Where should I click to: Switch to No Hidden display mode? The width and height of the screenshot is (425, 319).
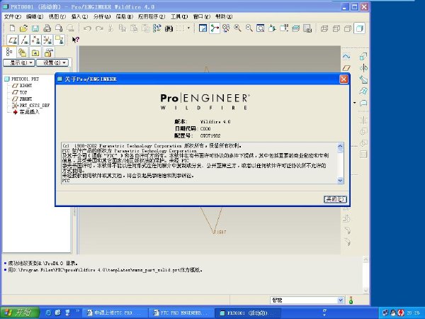(348, 28)
